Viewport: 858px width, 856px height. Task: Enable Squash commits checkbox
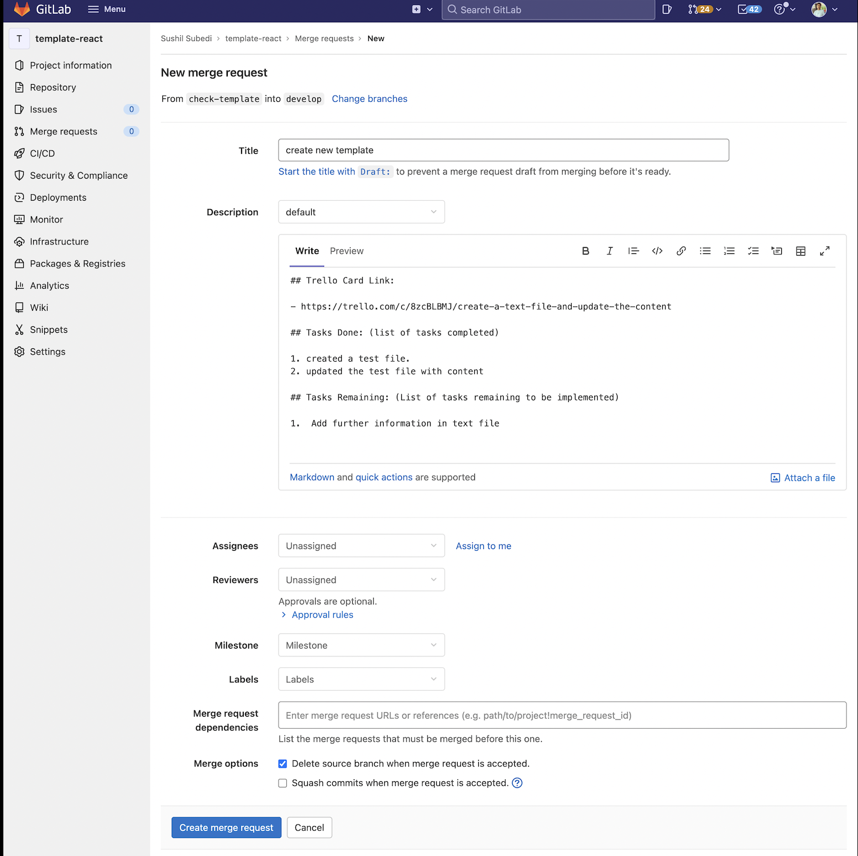[282, 783]
